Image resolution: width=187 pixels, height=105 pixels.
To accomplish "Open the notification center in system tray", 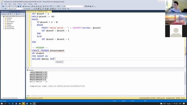I will 184,104.
